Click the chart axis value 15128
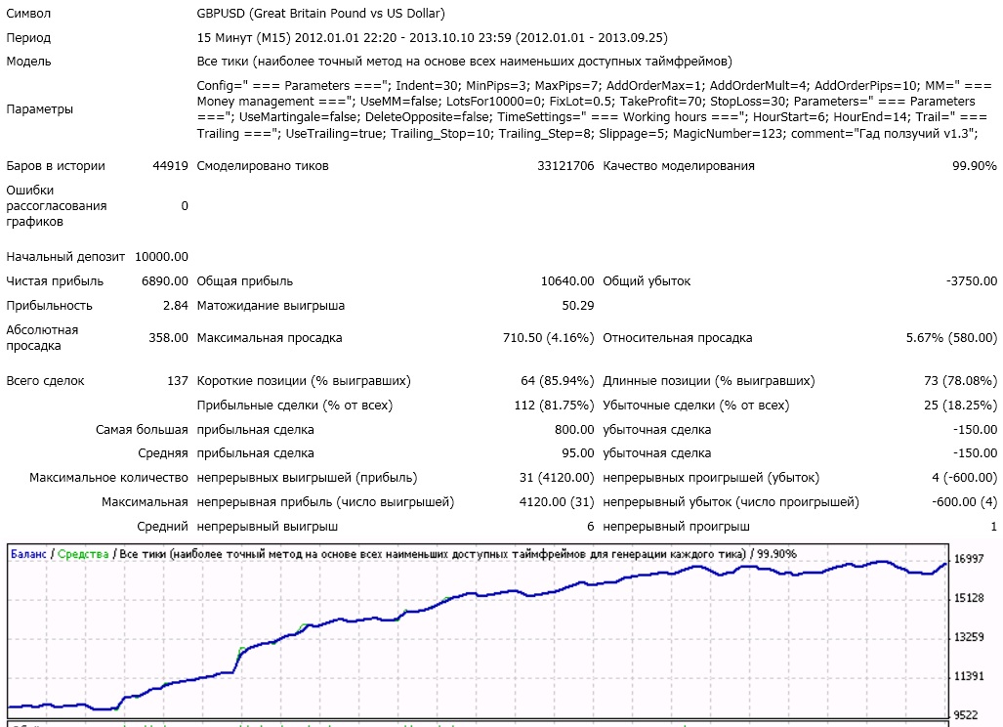This screenshot has width=1003, height=727. pyautogui.click(x=969, y=598)
